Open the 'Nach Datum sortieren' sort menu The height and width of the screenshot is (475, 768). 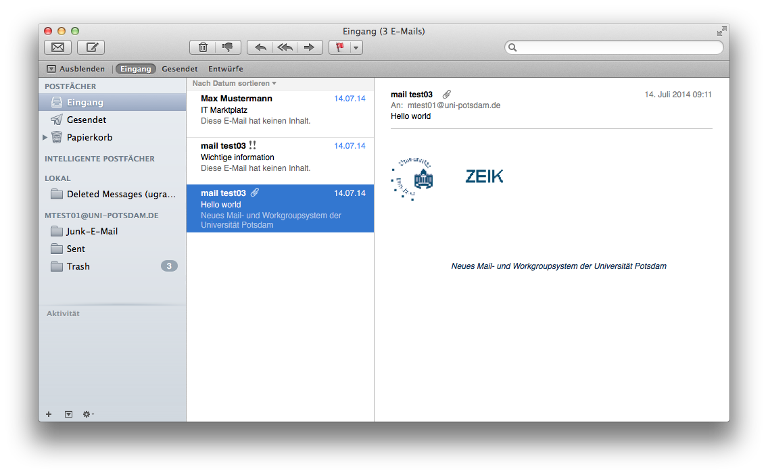click(235, 83)
